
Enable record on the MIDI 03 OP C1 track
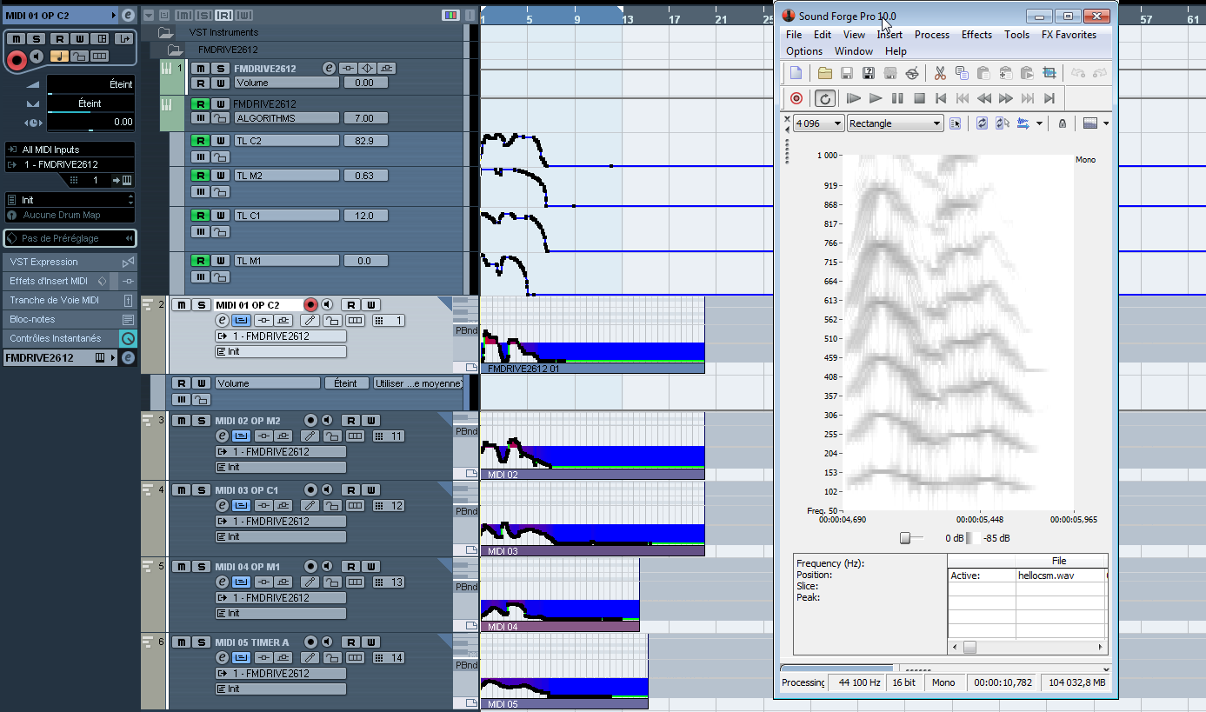[310, 490]
